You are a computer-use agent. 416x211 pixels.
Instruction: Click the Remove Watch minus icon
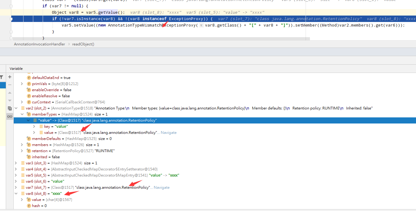click(x=10, y=85)
